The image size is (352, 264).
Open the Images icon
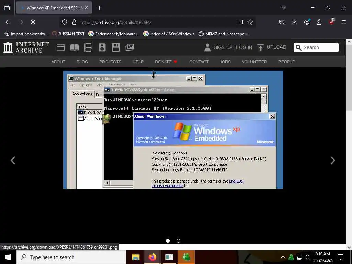[x=130, y=47]
